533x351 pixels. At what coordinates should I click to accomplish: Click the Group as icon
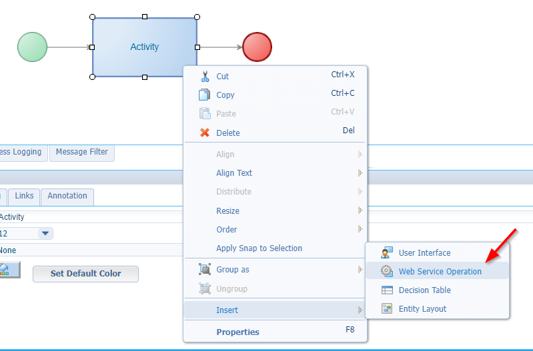point(205,270)
